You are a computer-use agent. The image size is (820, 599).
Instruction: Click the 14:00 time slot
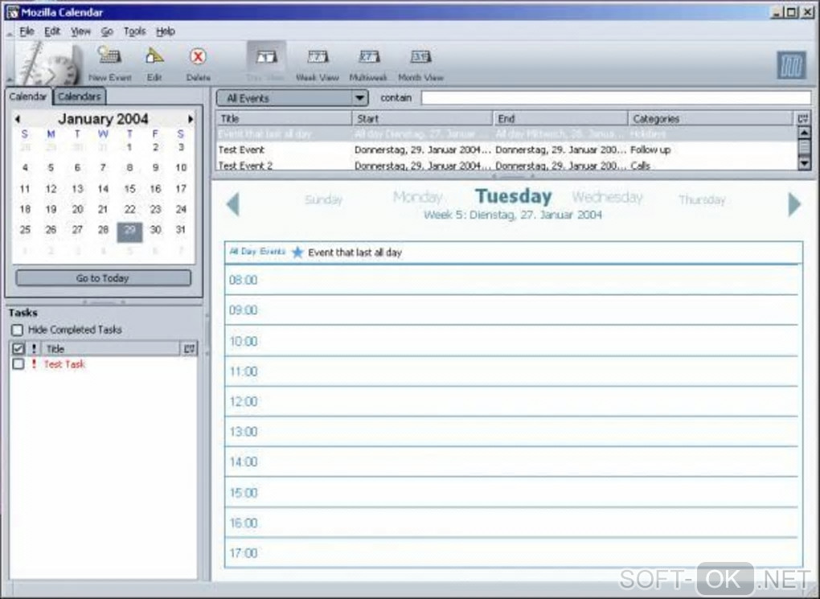pyautogui.click(x=512, y=462)
